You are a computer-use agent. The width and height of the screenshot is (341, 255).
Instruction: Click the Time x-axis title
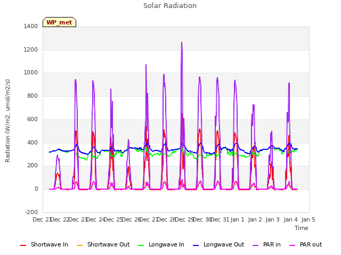(x=302, y=228)
